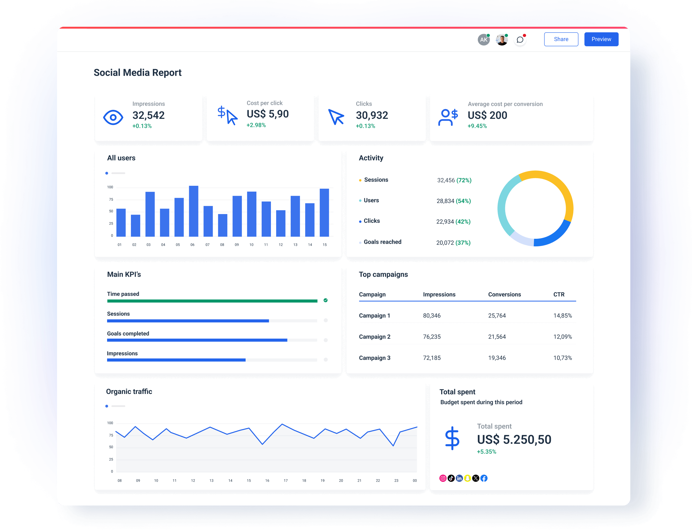
Task: Click the dollar icon in Total spent card
Action: [x=453, y=439]
